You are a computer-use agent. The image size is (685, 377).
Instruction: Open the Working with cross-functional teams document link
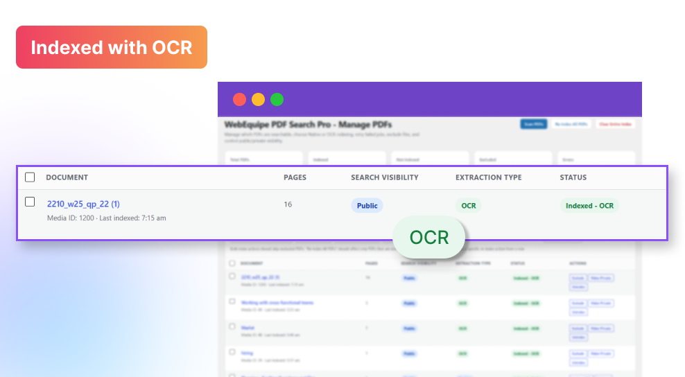point(277,302)
